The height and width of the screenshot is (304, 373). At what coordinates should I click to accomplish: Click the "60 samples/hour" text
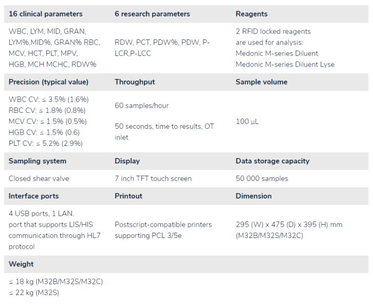tap(142, 105)
